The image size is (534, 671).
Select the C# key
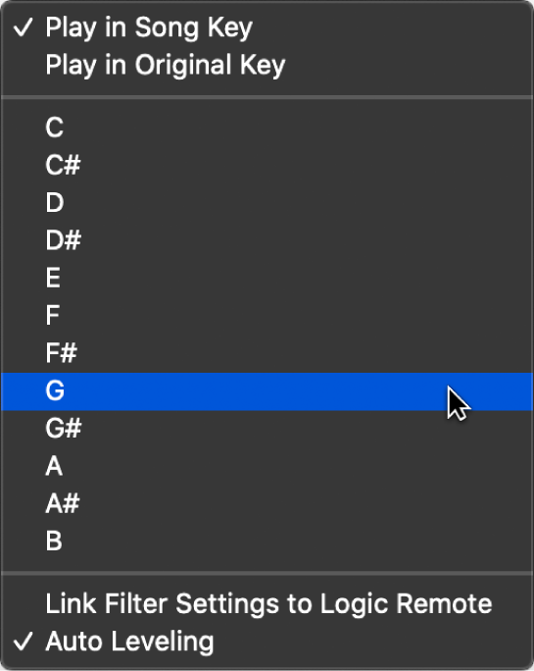pyautogui.click(x=267, y=165)
